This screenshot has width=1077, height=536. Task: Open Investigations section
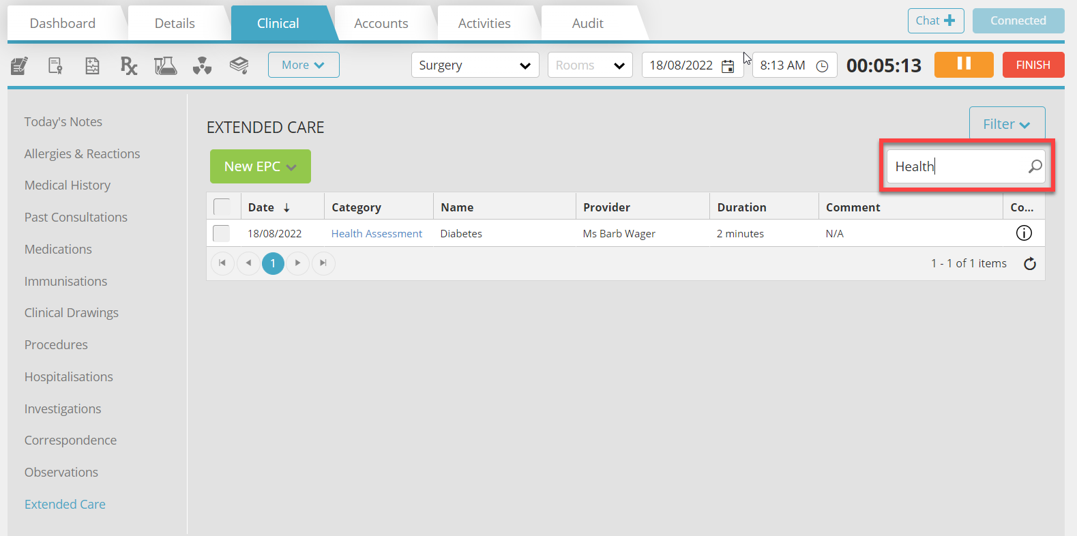pos(63,408)
